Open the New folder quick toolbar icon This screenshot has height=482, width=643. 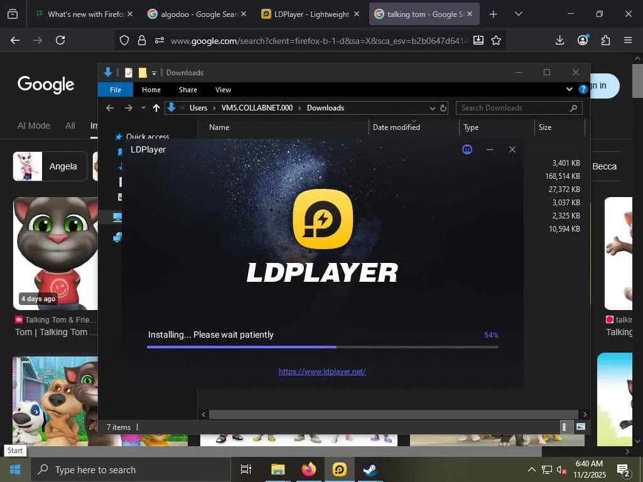coord(143,73)
